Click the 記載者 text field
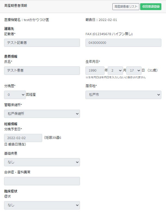This screenshot has height=212, width=166. tap(42, 43)
